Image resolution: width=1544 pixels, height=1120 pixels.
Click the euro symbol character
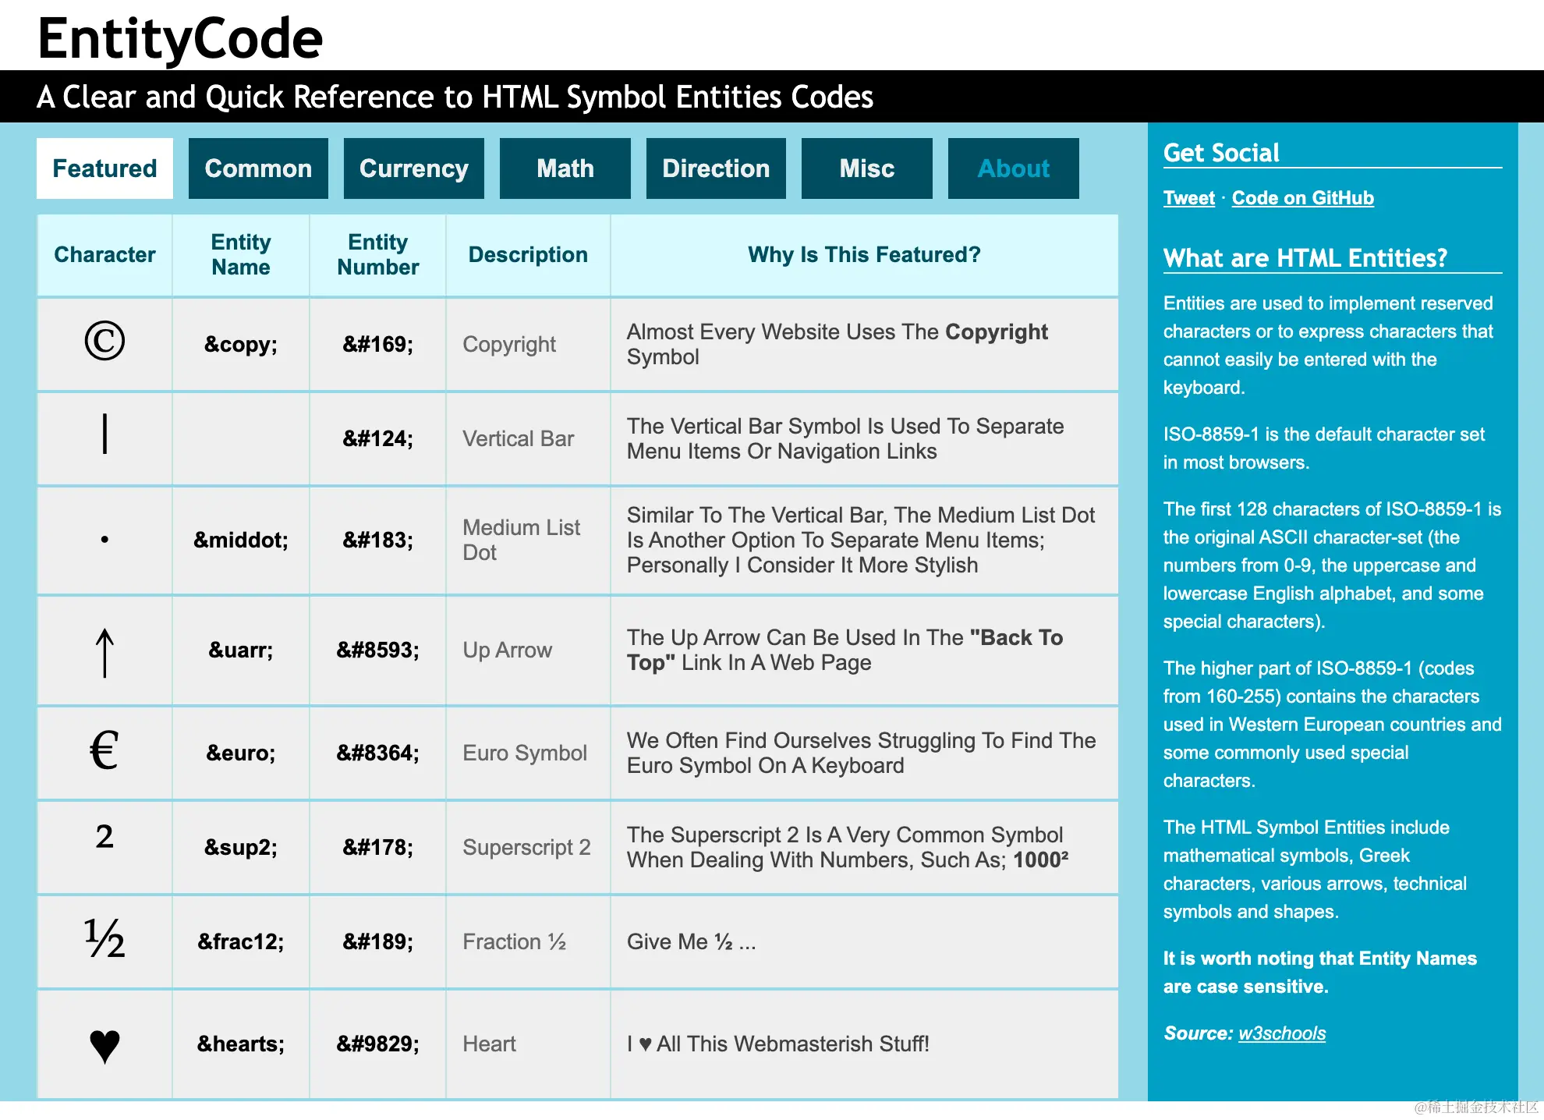pyautogui.click(x=104, y=751)
